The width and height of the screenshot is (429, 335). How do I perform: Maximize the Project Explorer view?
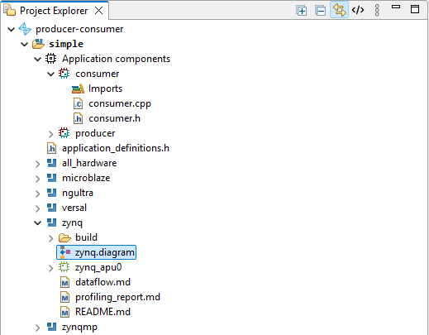pos(415,9)
